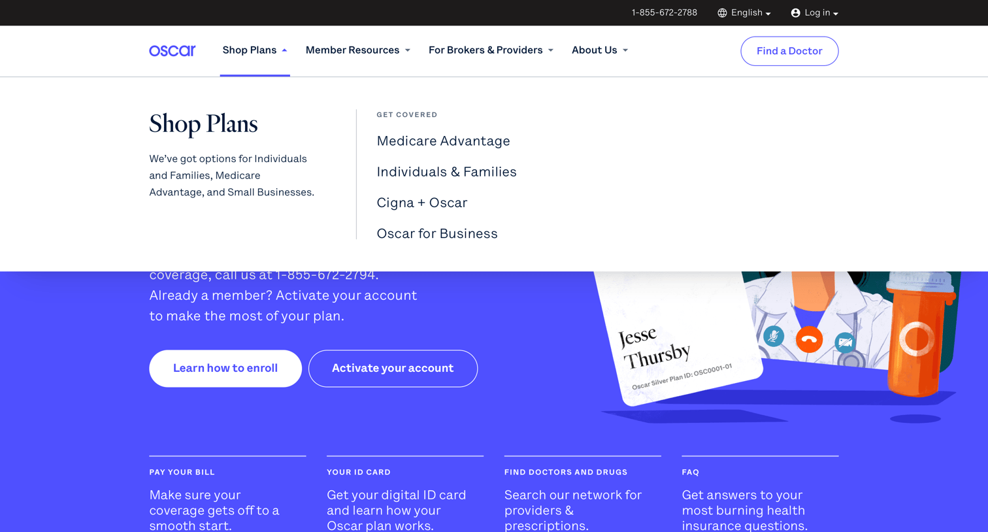Expand the Member Resources menu
Screen dimensions: 988x532
357,50
